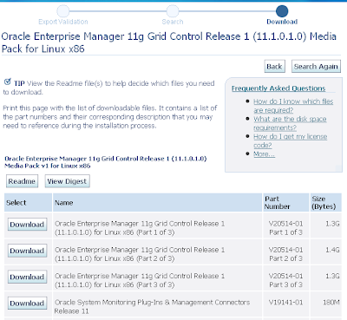Click the Media Pack v1 for Linux x86 heading
Screen dimensions: 347x320
tap(106, 162)
